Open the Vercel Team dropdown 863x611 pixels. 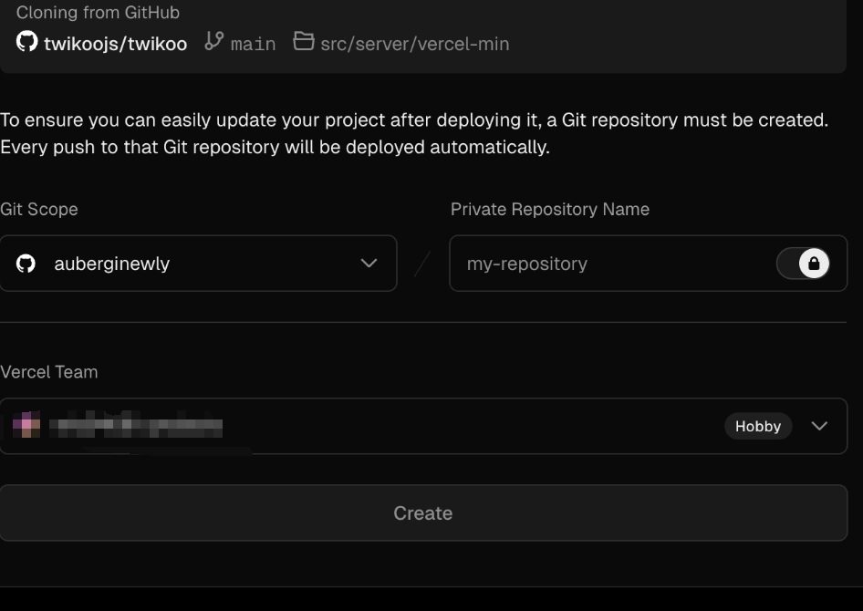point(423,426)
